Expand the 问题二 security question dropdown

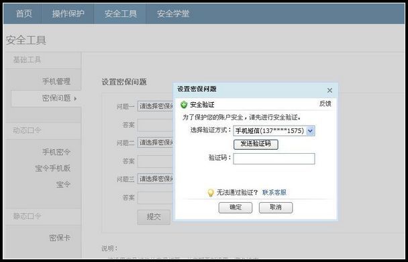pos(156,142)
